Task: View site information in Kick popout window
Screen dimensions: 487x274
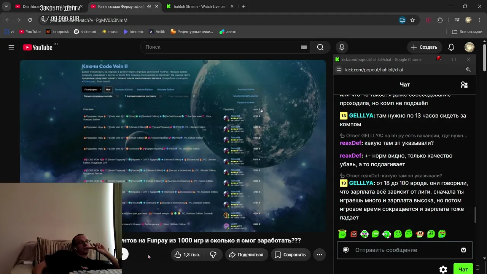Action: click(339, 70)
